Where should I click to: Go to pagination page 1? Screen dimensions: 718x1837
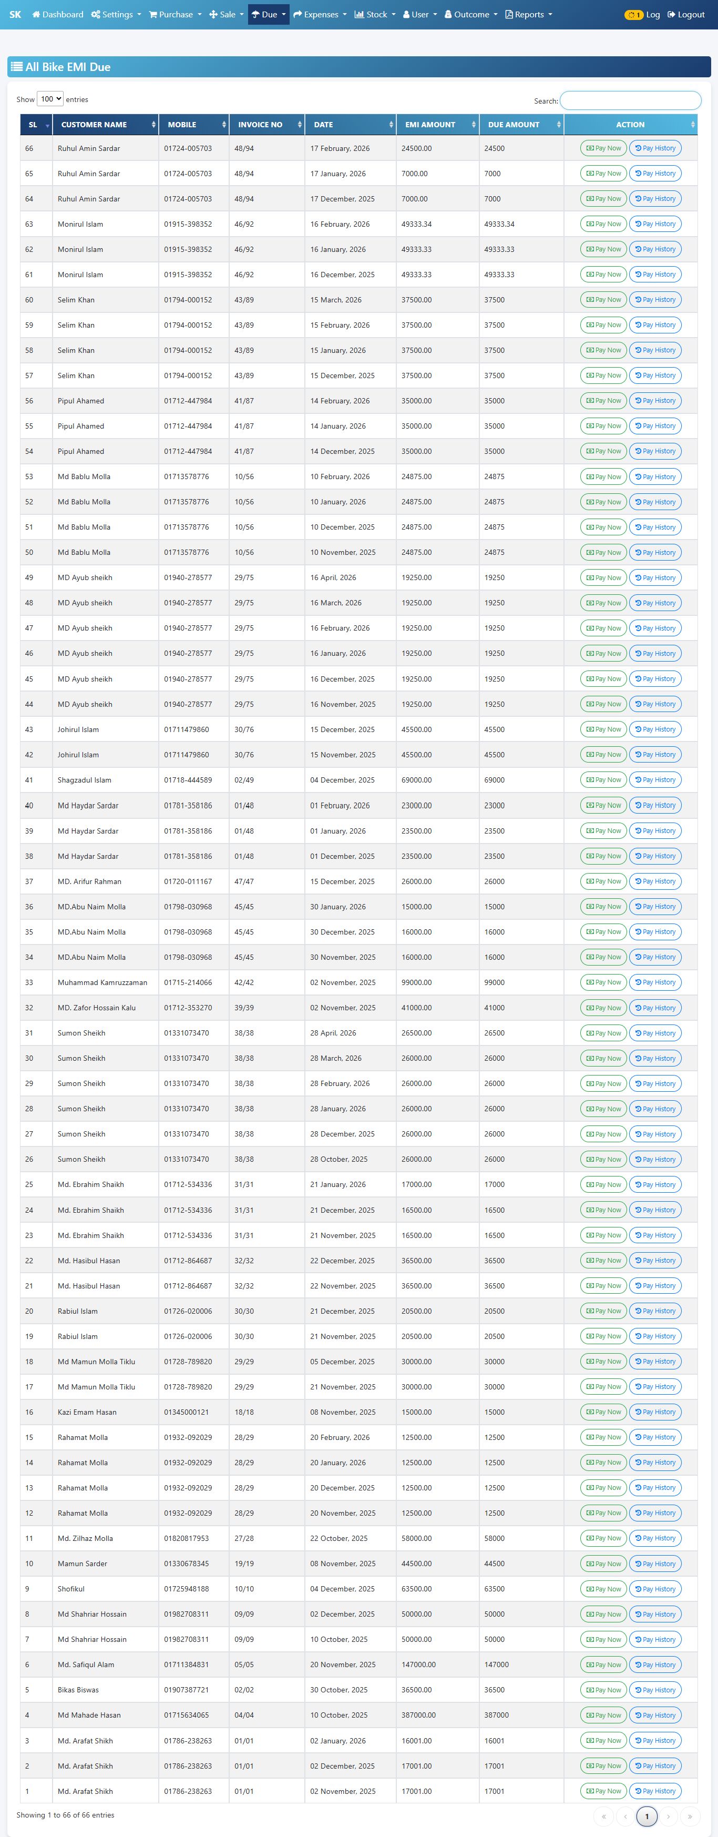[647, 1816]
